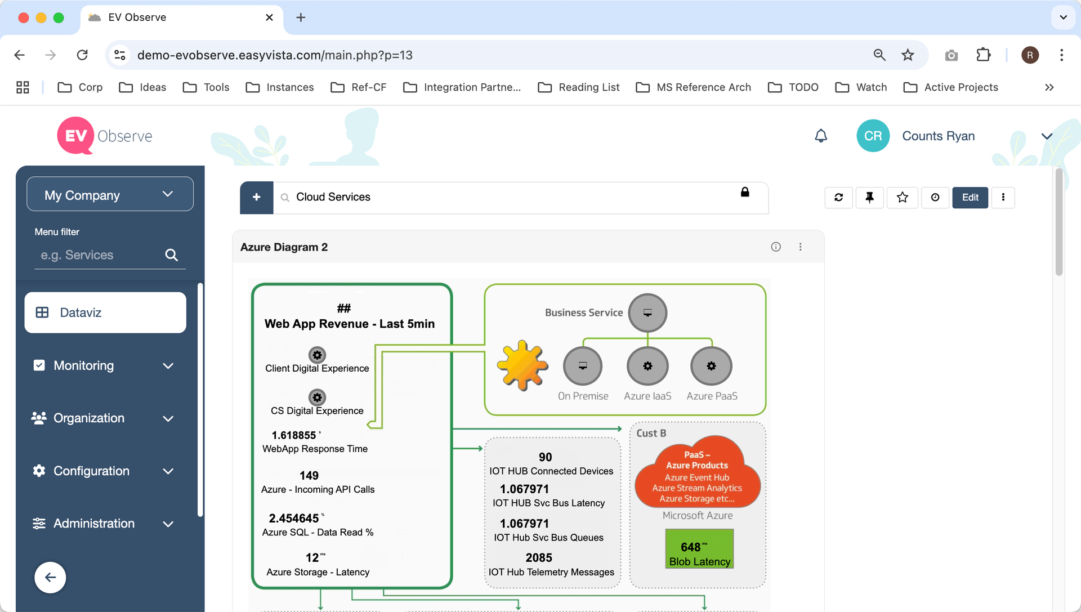Image resolution: width=1081 pixels, height=612 pixels.
Task: Click the green Blob Latency tile
Action: 699,549
